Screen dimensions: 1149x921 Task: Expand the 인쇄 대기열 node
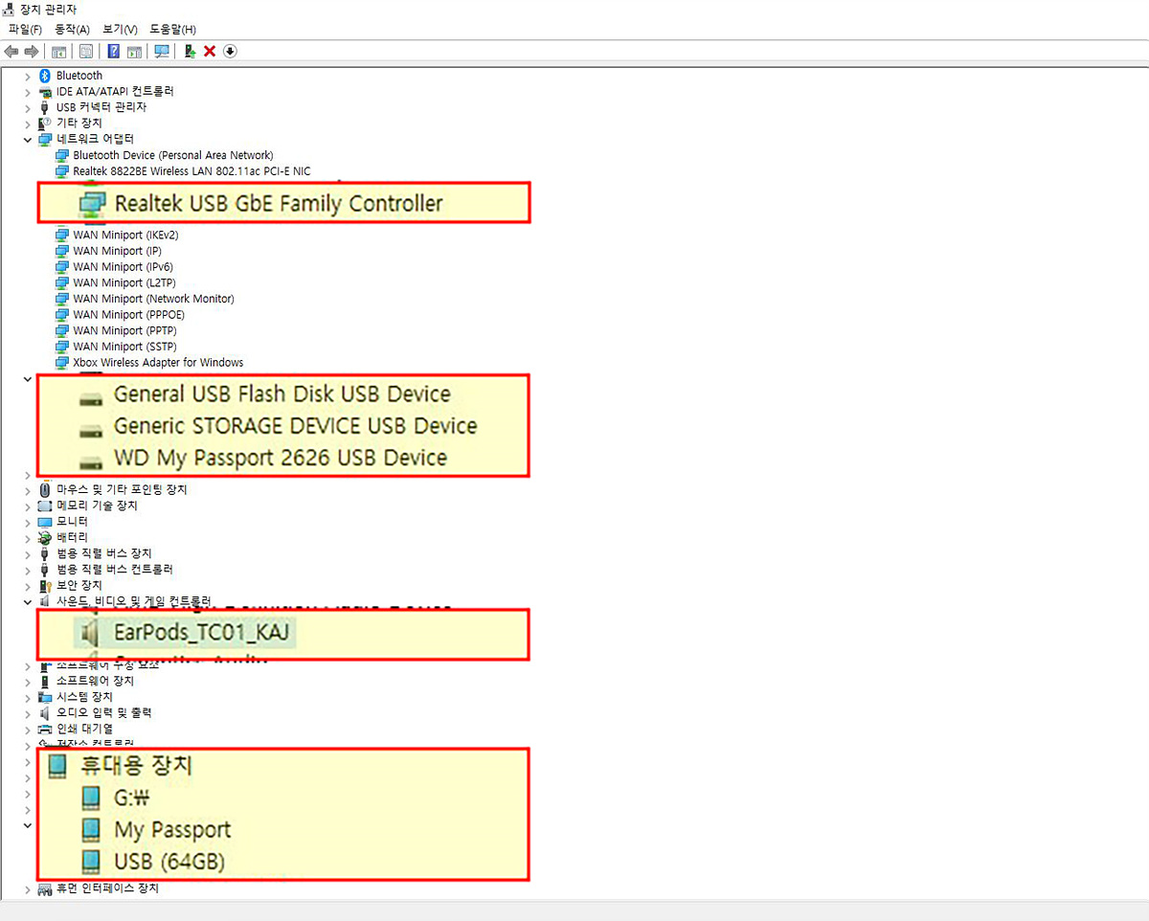click(27, 729)
